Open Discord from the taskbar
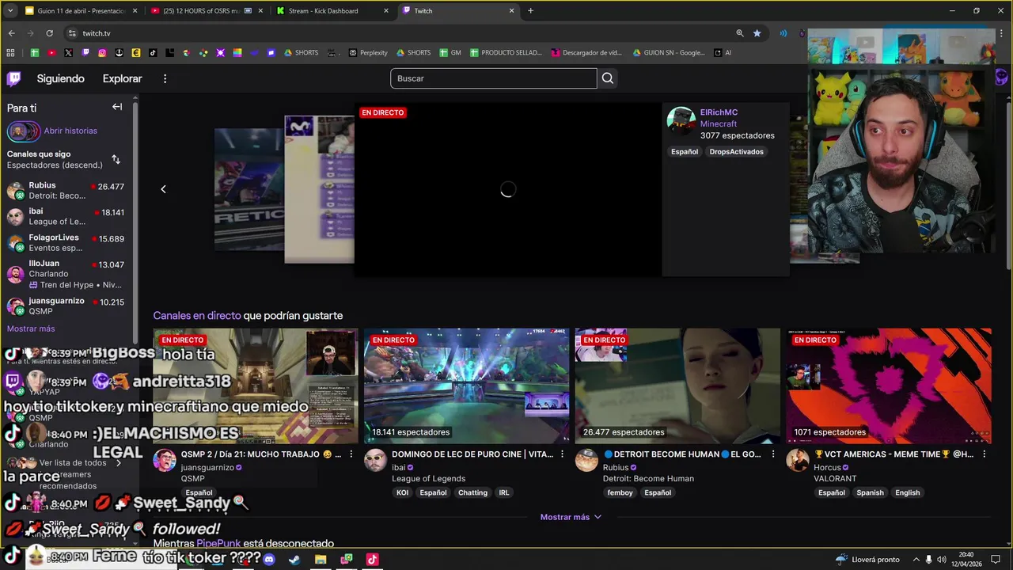This screenshot has height=570, width=1013. [x=269, y=560]
